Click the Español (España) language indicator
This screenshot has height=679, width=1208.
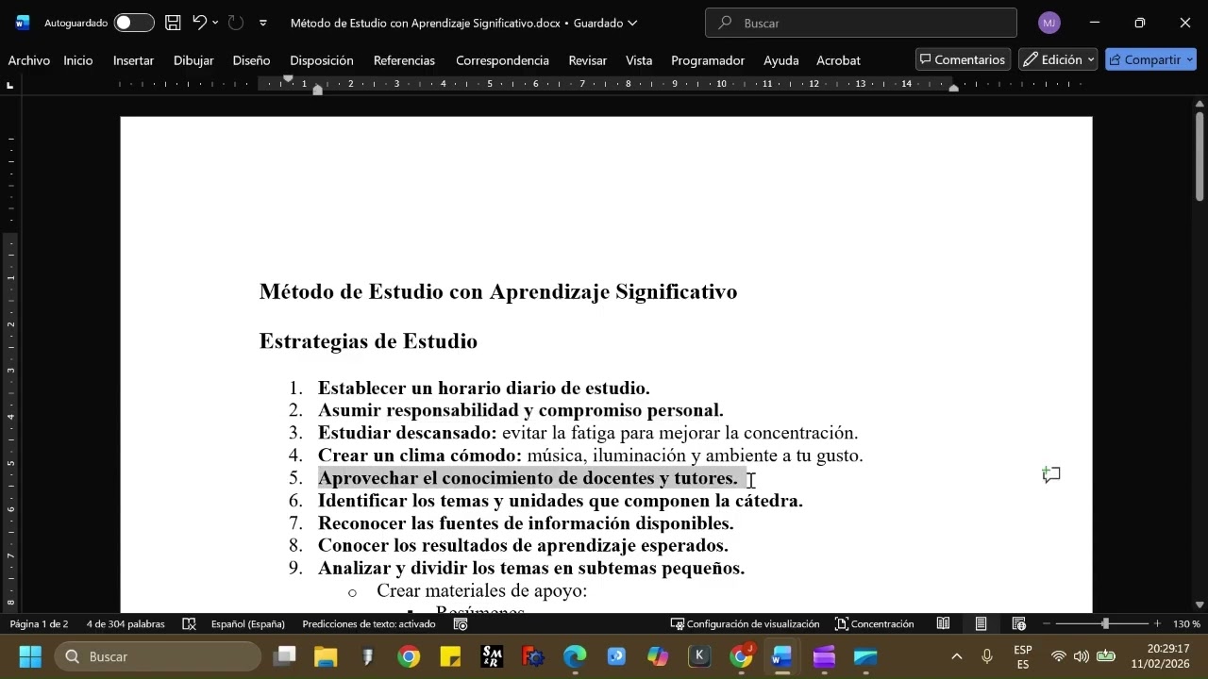click(248, 624)
